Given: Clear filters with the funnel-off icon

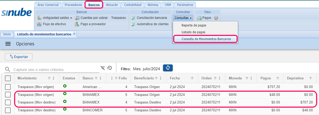Looking at the screenshot, I should pyautogui.click(x=103, y=68).
